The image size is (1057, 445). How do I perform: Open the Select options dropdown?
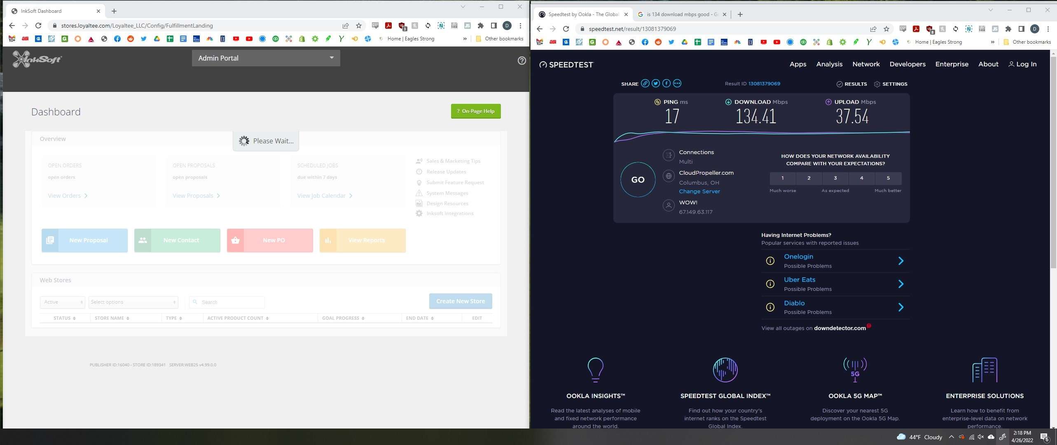tap(133, 302)
